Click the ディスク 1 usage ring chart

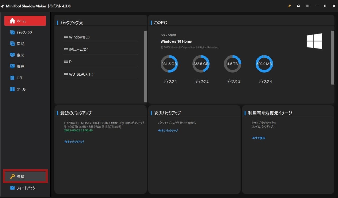pyautogui.click(x=169, y=64)
